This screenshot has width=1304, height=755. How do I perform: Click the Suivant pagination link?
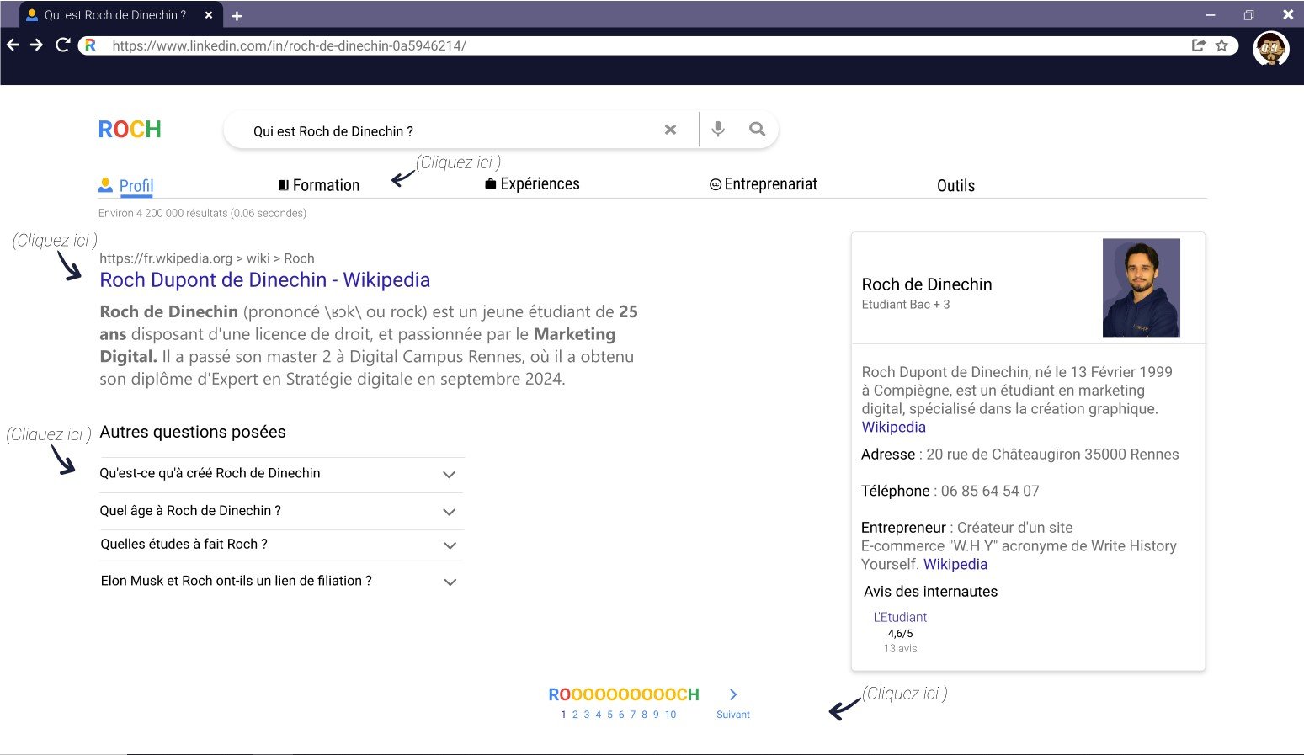(733, 715)
